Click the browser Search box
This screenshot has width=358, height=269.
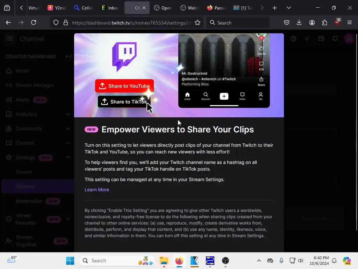[x=238, y=23]
